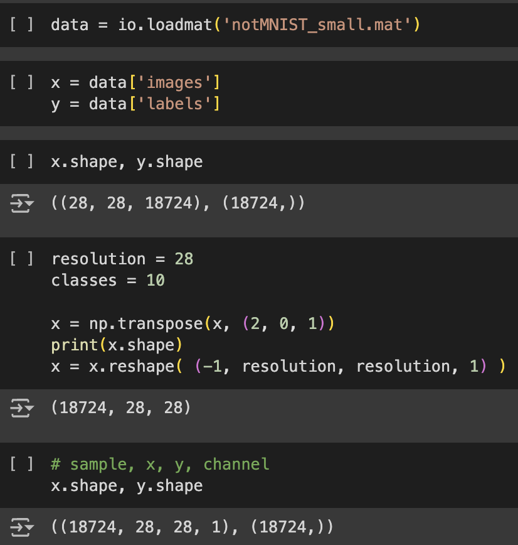
Task: Click the np.transpose line
Action: click(x=193, y=324)
